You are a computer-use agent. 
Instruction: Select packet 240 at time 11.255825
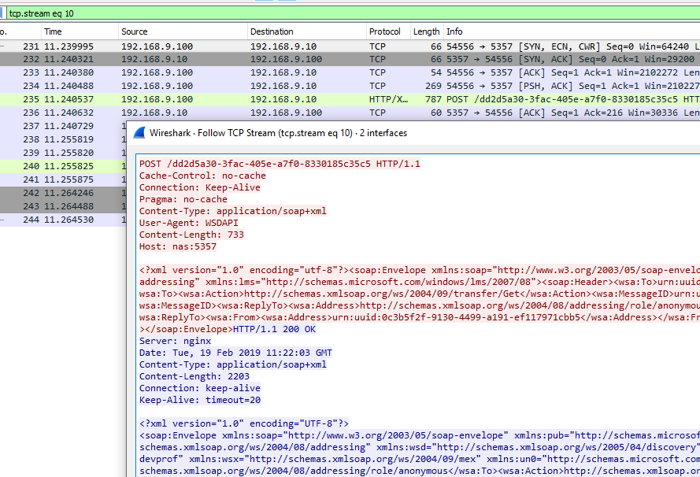pyautogui.click(x=63, y=166)
